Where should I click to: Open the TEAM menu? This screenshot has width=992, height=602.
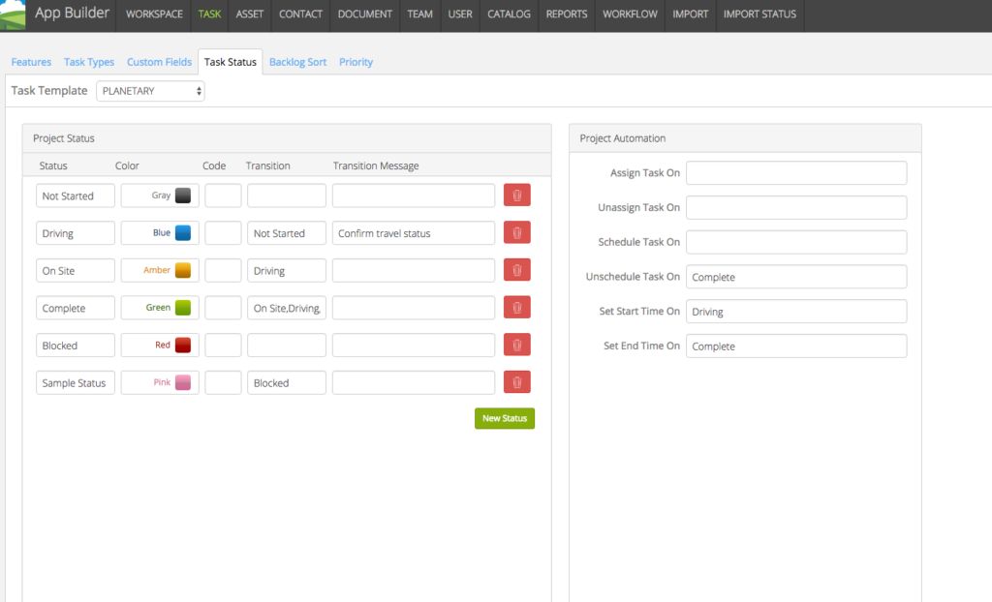pos(420,14)
